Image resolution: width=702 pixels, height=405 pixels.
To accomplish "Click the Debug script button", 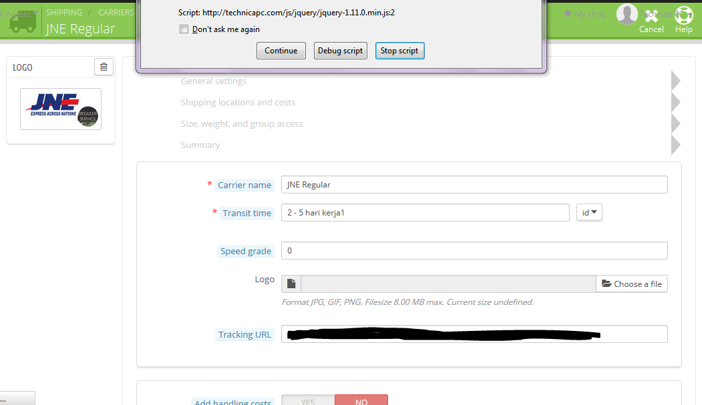I will (340, 51).
